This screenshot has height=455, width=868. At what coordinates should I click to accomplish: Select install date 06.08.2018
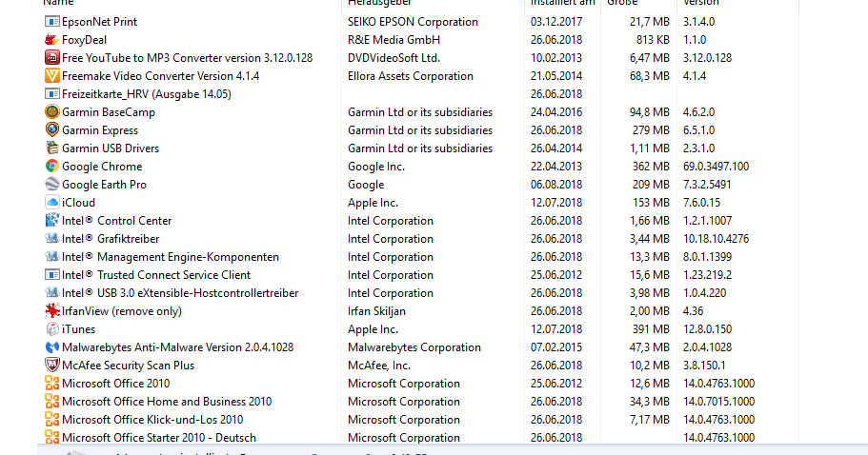point(556,184)
